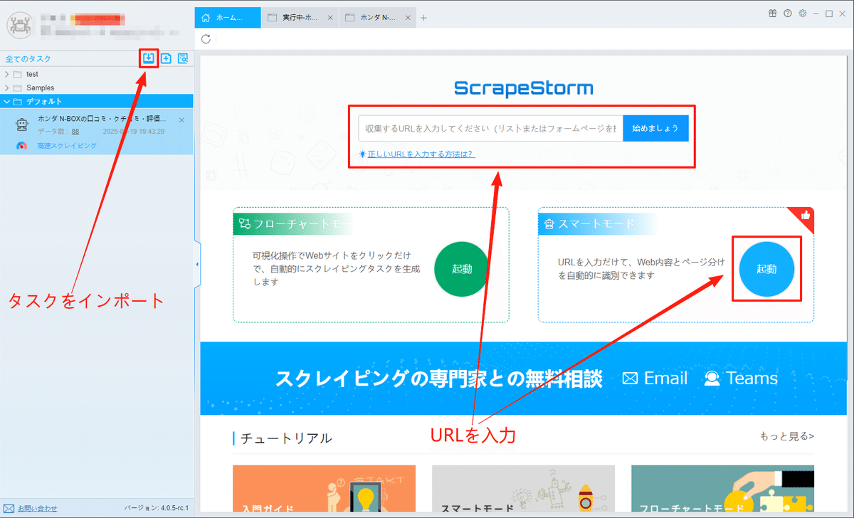Open the task search icon
This screenshot has height=518, width=854.
click(x=183, y=58)
